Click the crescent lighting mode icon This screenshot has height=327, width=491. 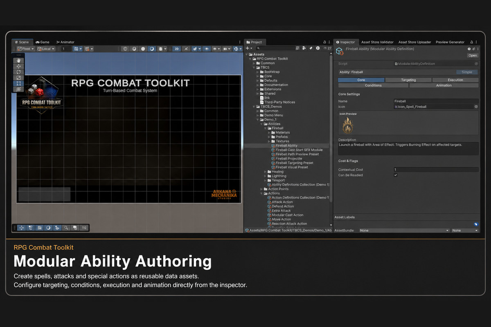point(151,49)
